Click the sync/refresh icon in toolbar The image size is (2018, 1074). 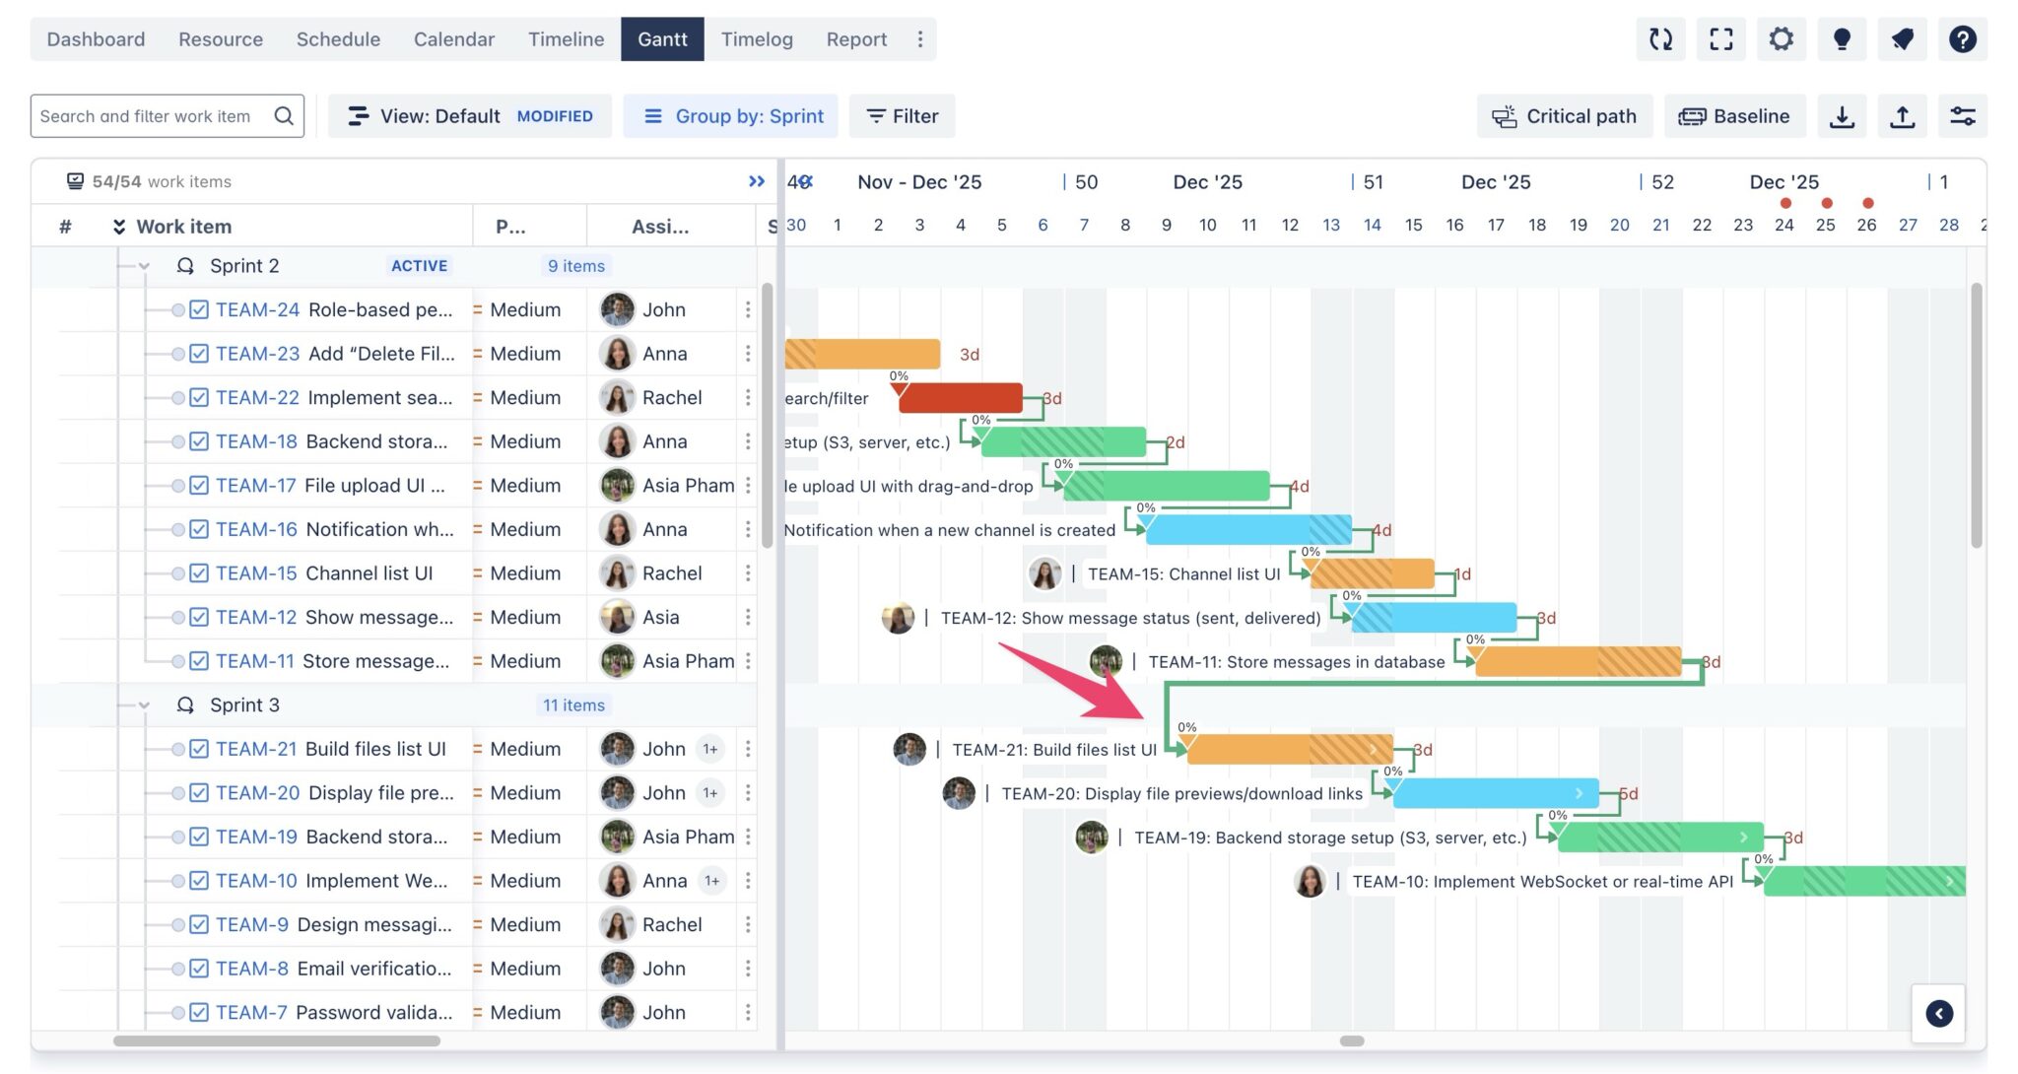[1661, 39]
